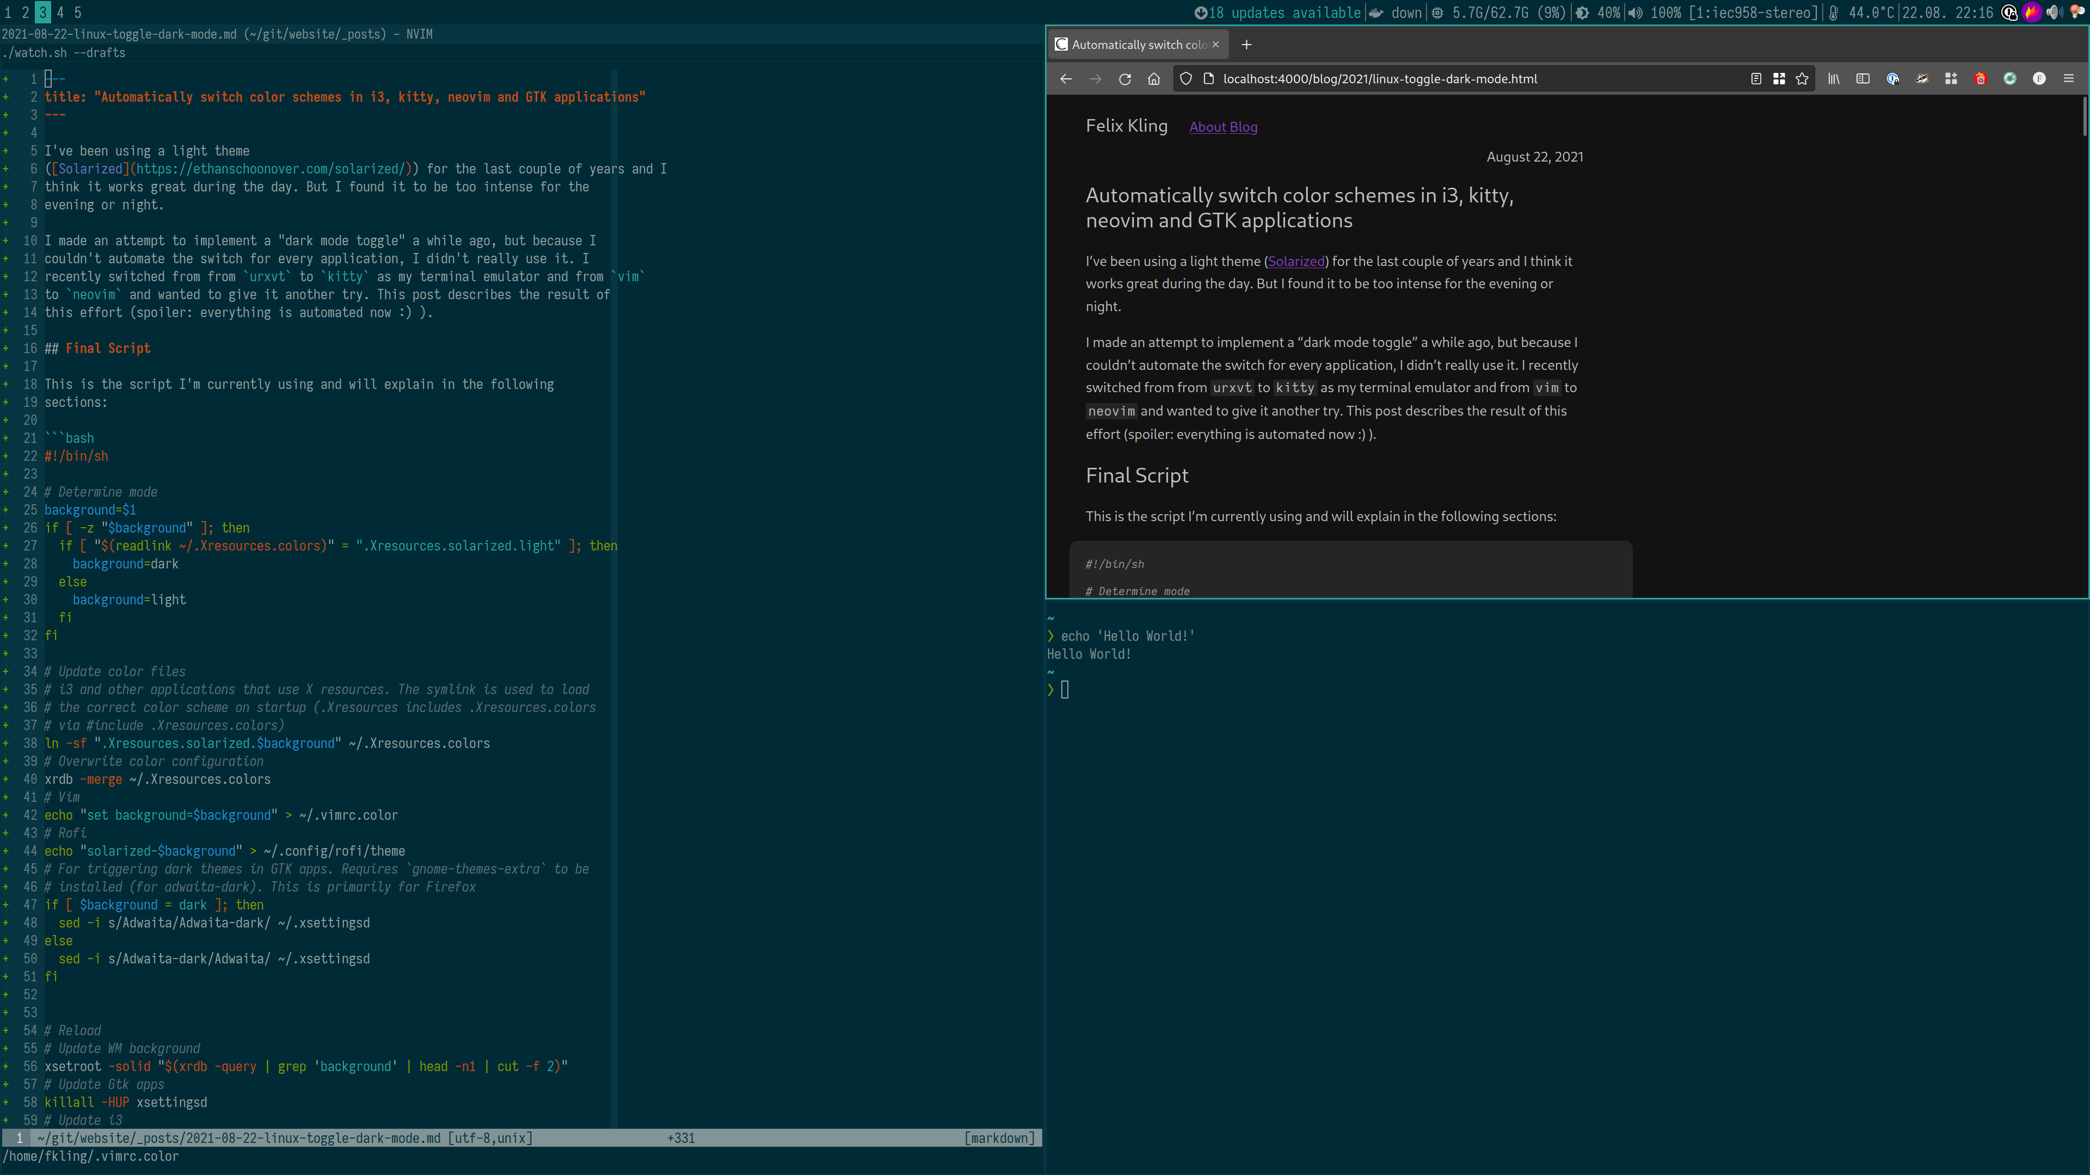The image size is (2090, 1175).
Task: Click the Docker whale status icon
Action: 1377,13
